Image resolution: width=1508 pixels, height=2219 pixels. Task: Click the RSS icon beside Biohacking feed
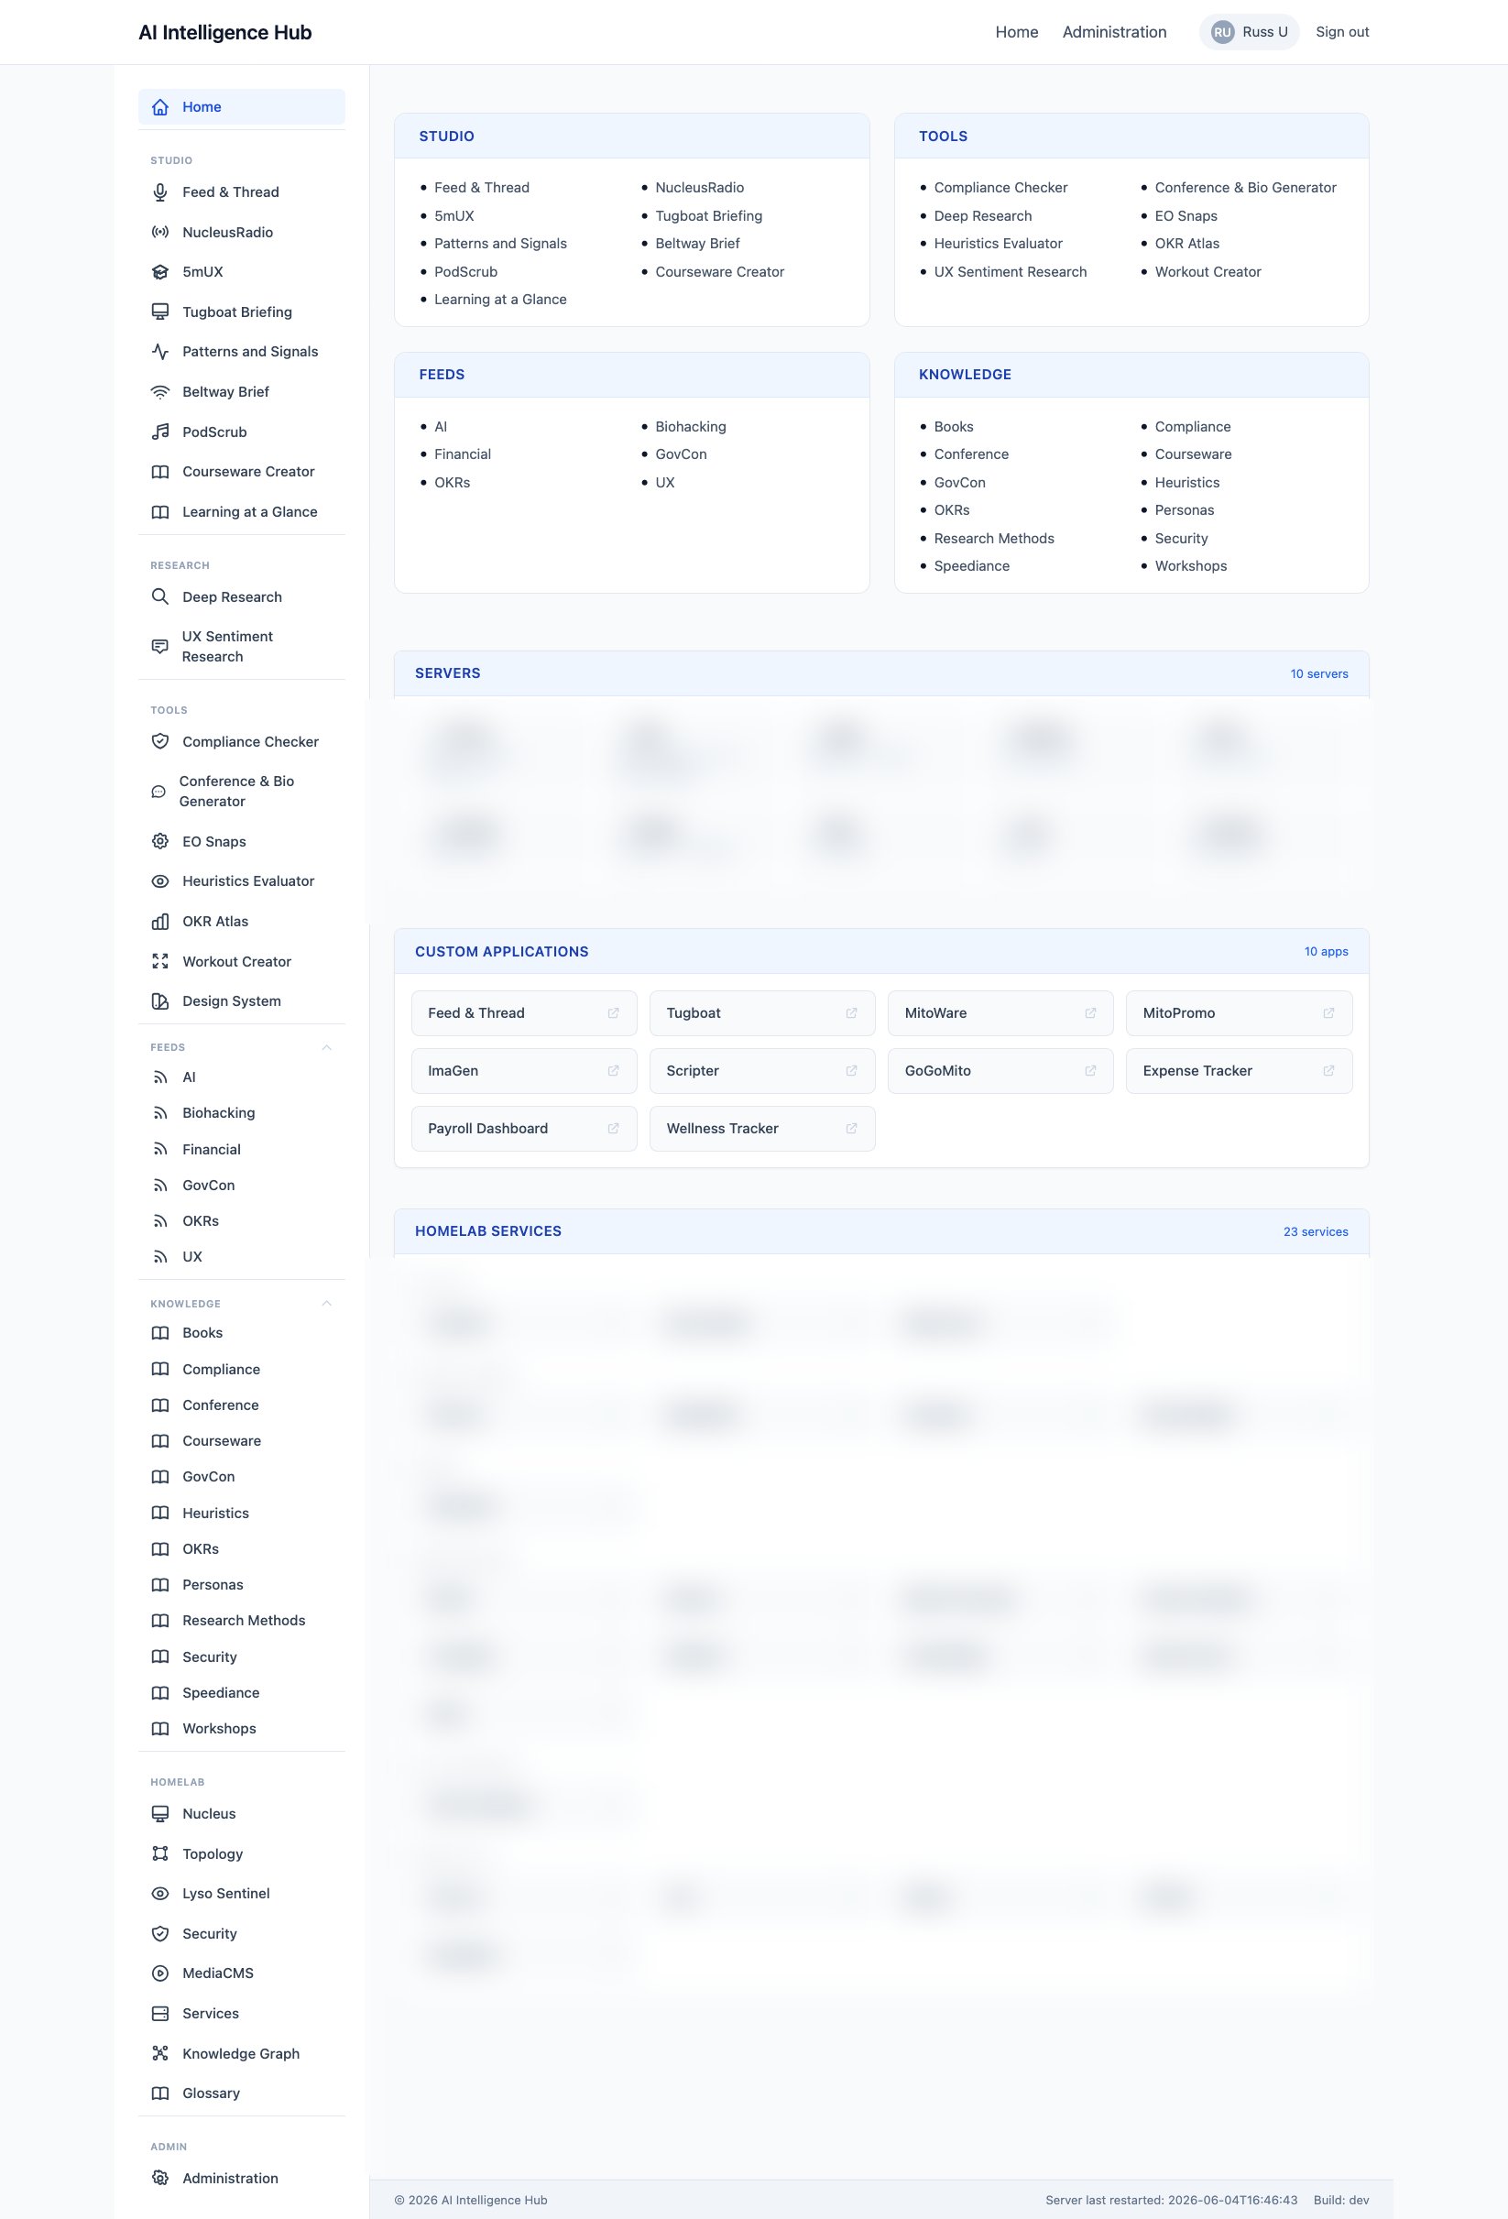160,1113
